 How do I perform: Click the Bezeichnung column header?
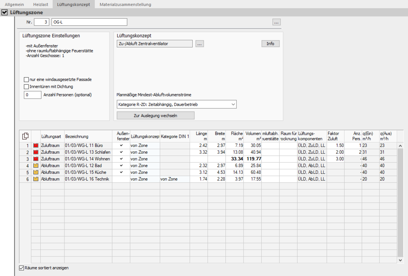(88, 136)
